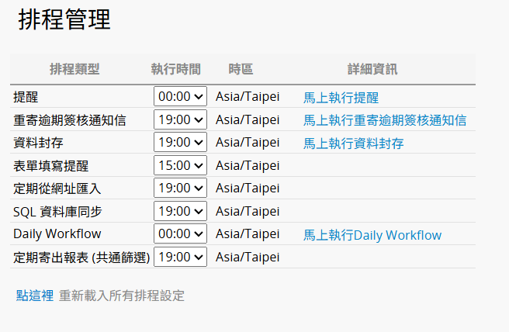Trigger the 馬上執行Daily Workflow link

372,235
